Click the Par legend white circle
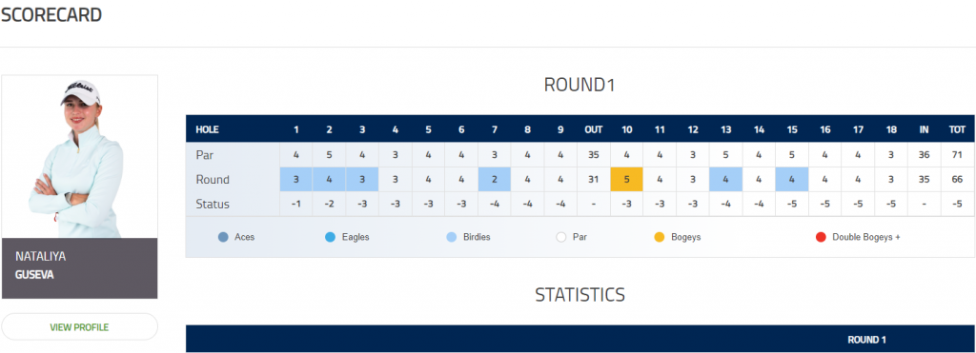This screenshot has height=353, width=976. tap(560, 237)
